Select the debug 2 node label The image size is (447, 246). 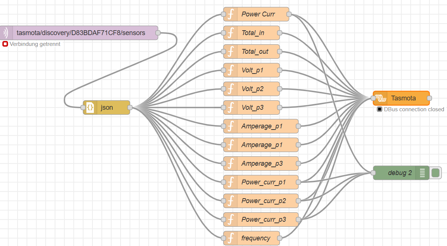pyautogui.click(x=400, y=173)
